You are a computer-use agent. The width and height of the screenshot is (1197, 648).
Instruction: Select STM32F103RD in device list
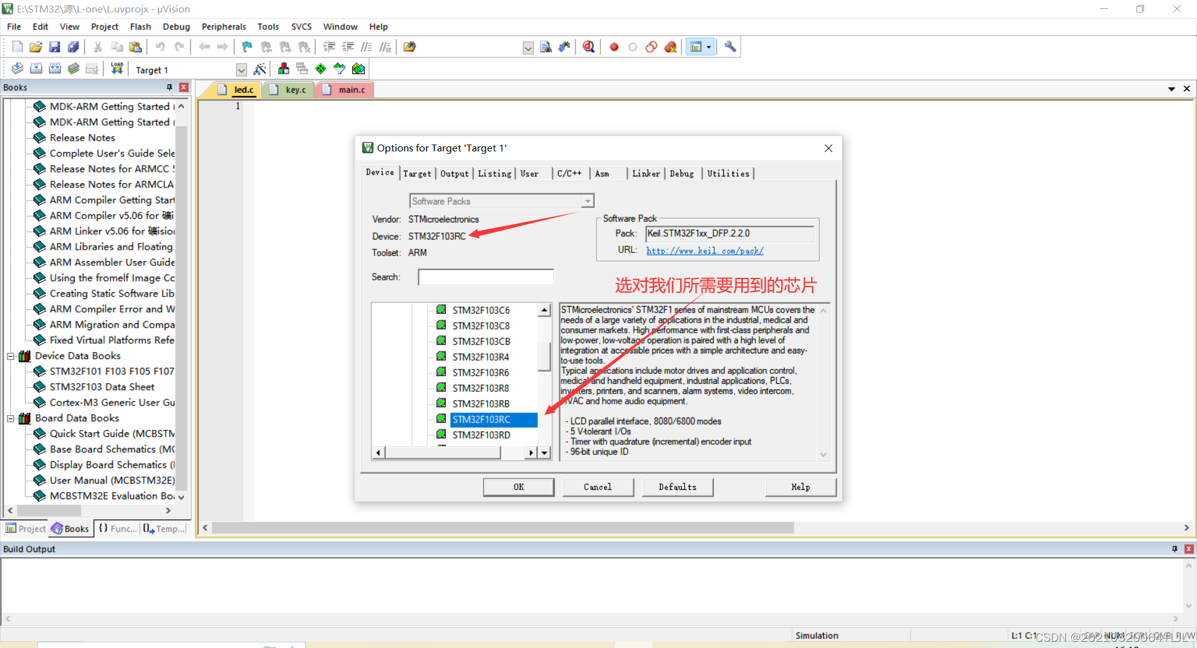coord(481,435)
